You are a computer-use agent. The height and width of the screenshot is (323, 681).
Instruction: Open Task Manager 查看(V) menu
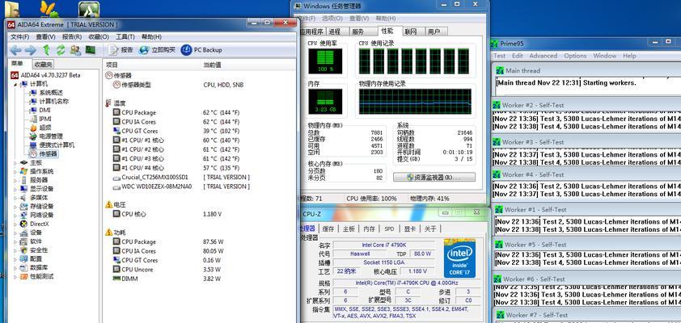coord(359,19)
